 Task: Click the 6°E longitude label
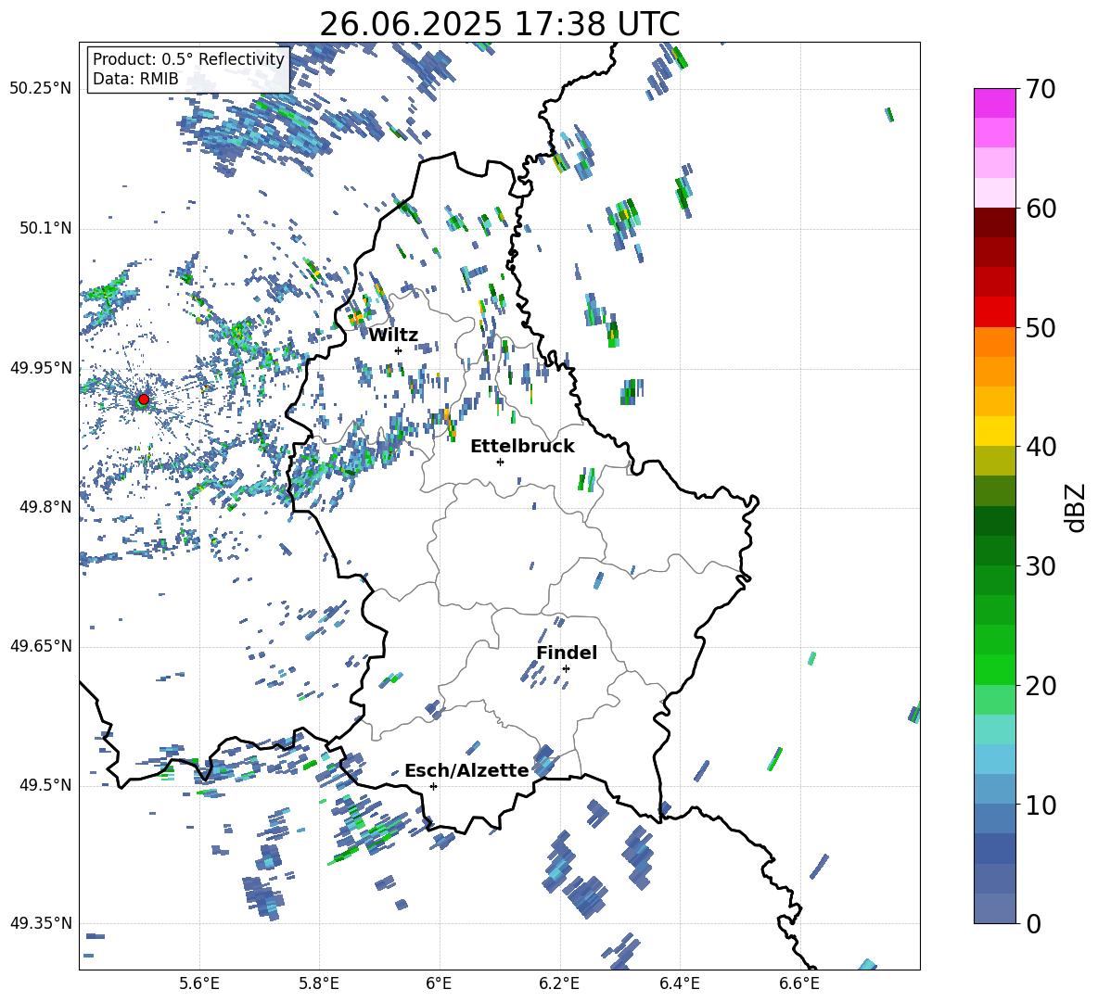[439, 983]
